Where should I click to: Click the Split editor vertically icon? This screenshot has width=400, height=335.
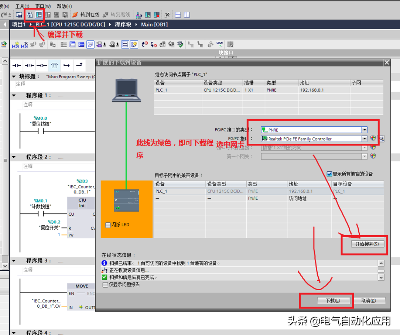[x=187, y=15]
